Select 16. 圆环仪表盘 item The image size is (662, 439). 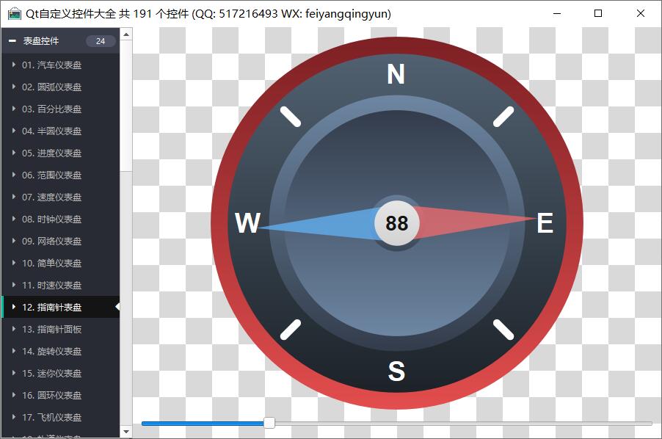pyautogui.click(x=51, y=396)
